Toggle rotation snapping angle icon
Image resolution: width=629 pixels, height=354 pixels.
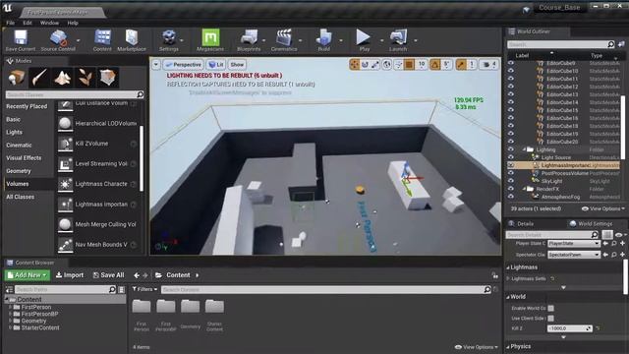pos(435,65)
